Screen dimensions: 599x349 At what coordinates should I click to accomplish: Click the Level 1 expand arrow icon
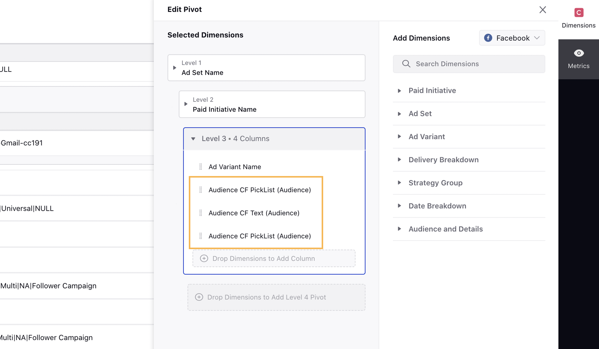coord(175,68)
